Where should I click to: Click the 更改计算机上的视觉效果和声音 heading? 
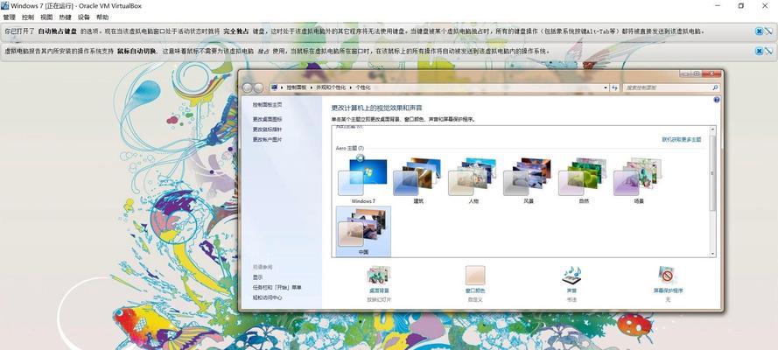click(376, 108)
